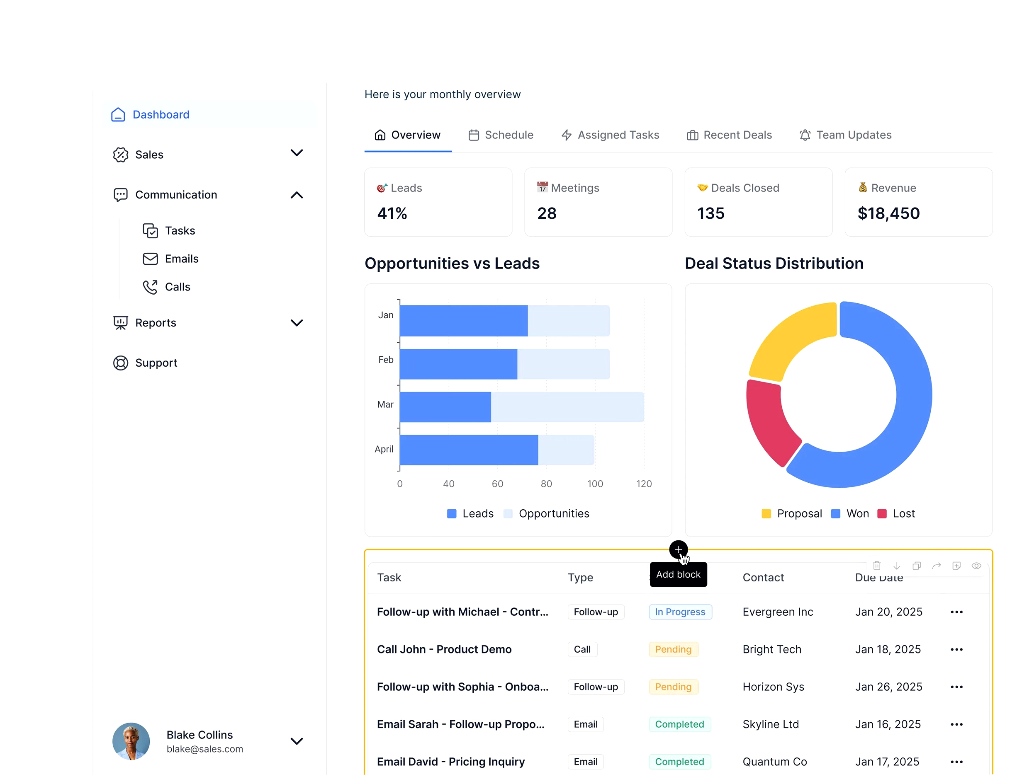Click the download arrow on the tasks block
Image resolution: width=1017 pixels, height=784 pixels.
[897, 566]
